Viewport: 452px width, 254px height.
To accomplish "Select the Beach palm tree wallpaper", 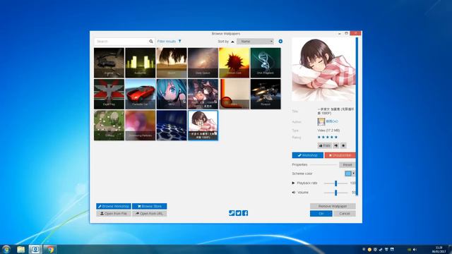I will pos(172,63).
